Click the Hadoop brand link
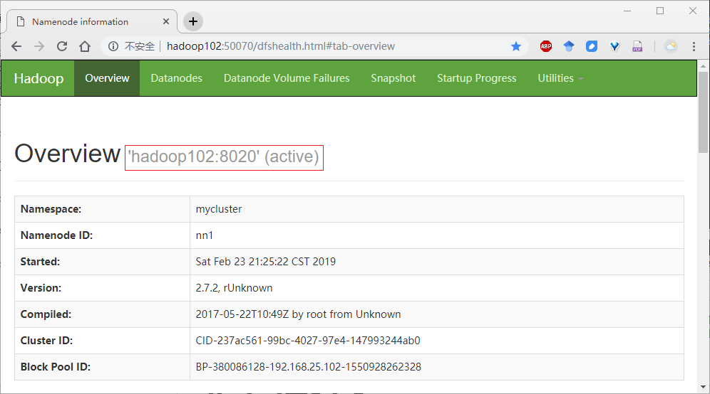 (x=38, y=78)
